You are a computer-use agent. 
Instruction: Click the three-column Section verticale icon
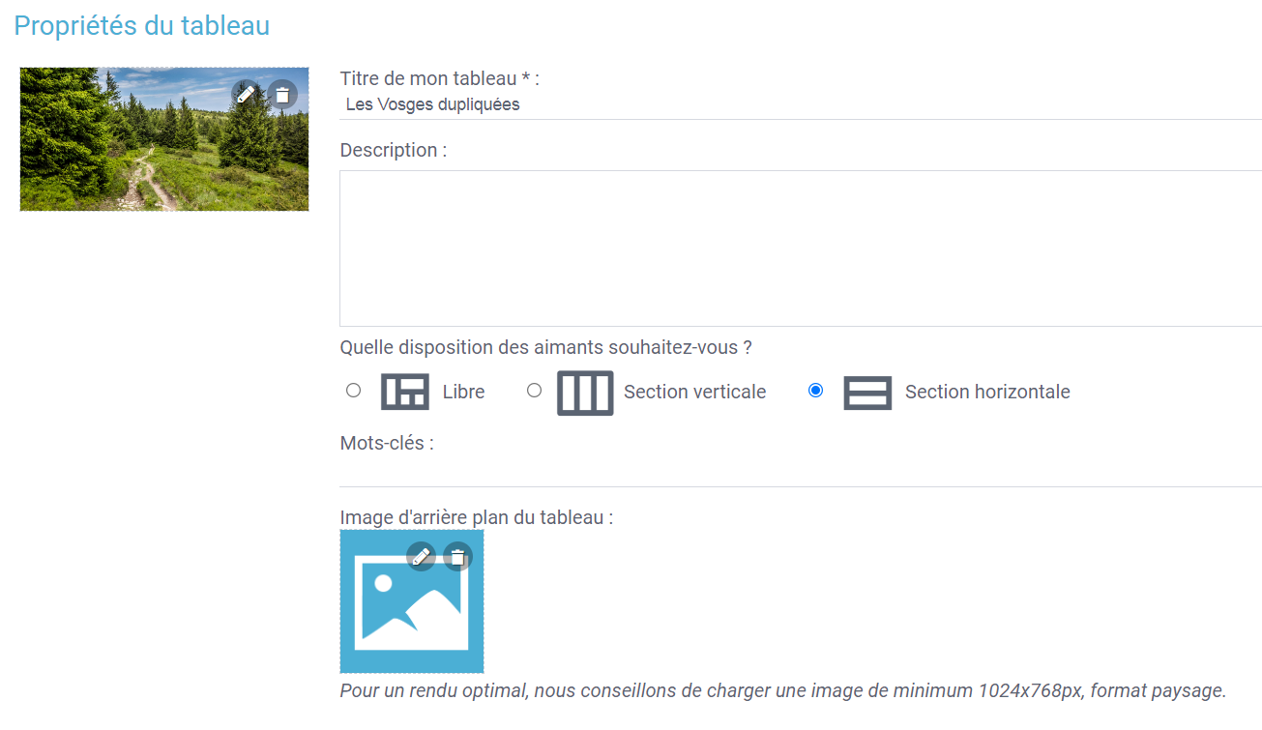click(x=585, y=392)
